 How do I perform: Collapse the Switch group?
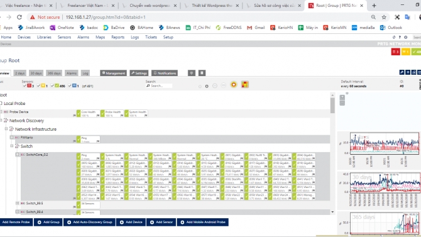[x=12, y=146]
